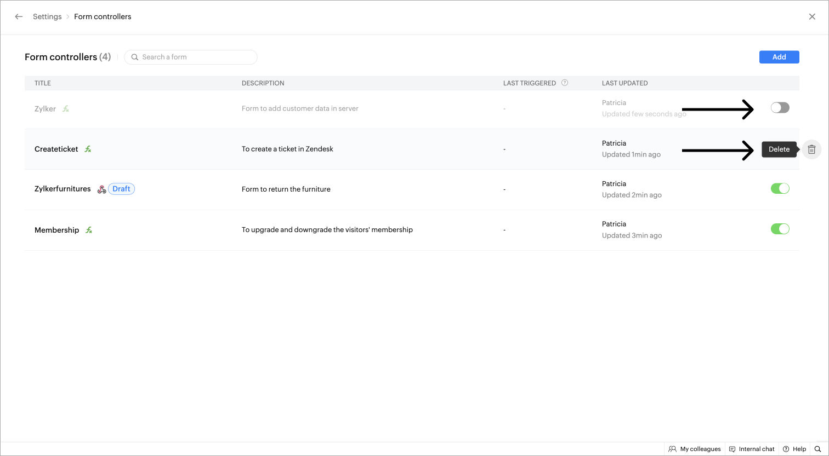Turn off the Membership form toggle
Screen dimensions: 829x456
tap(780, 229)
